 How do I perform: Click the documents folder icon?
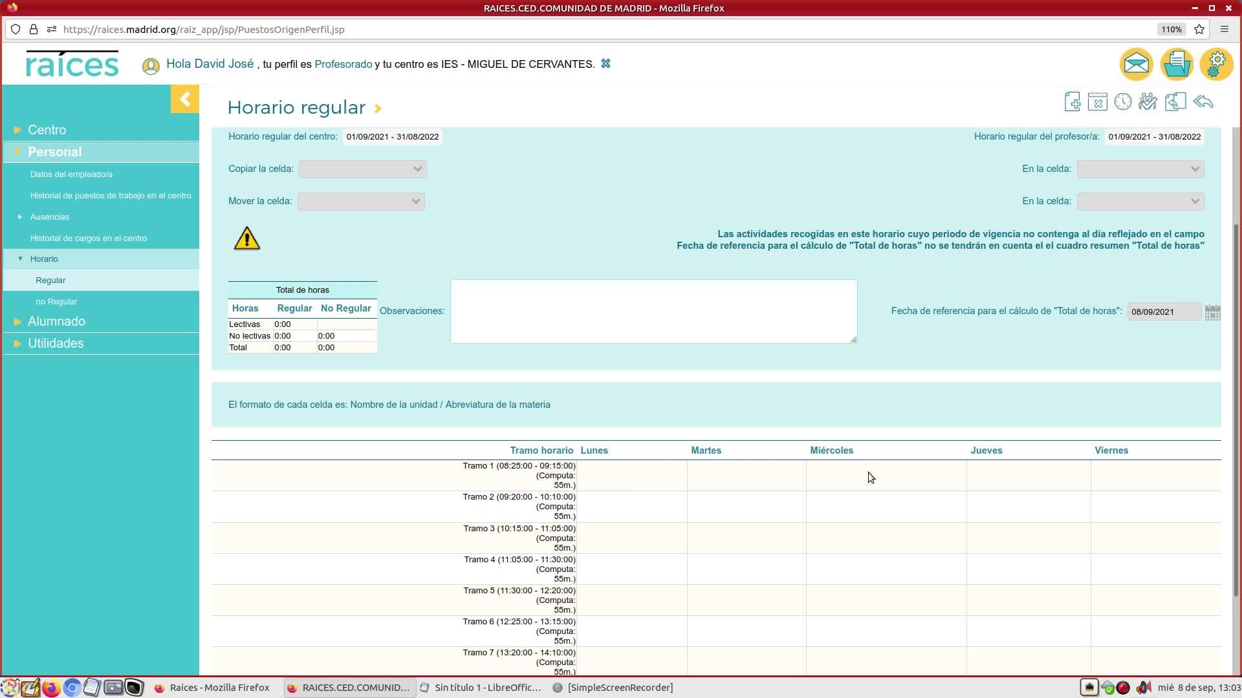[1176, 64]
